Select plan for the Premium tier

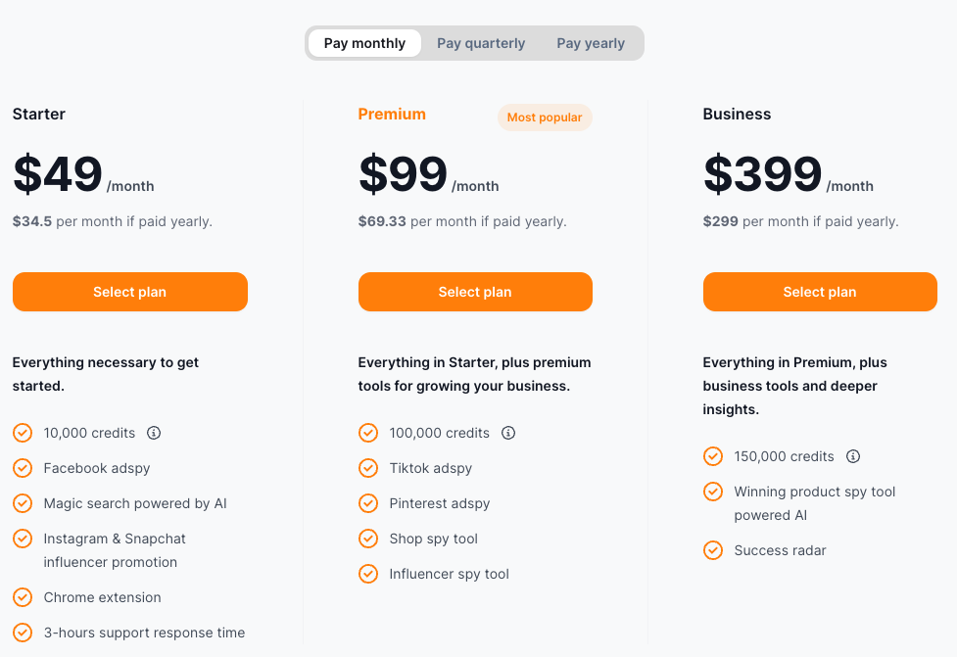[x=475, y=292]
